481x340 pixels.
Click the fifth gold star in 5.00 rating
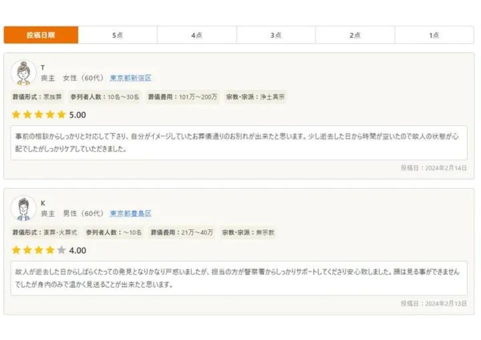[x=61, y=115]
